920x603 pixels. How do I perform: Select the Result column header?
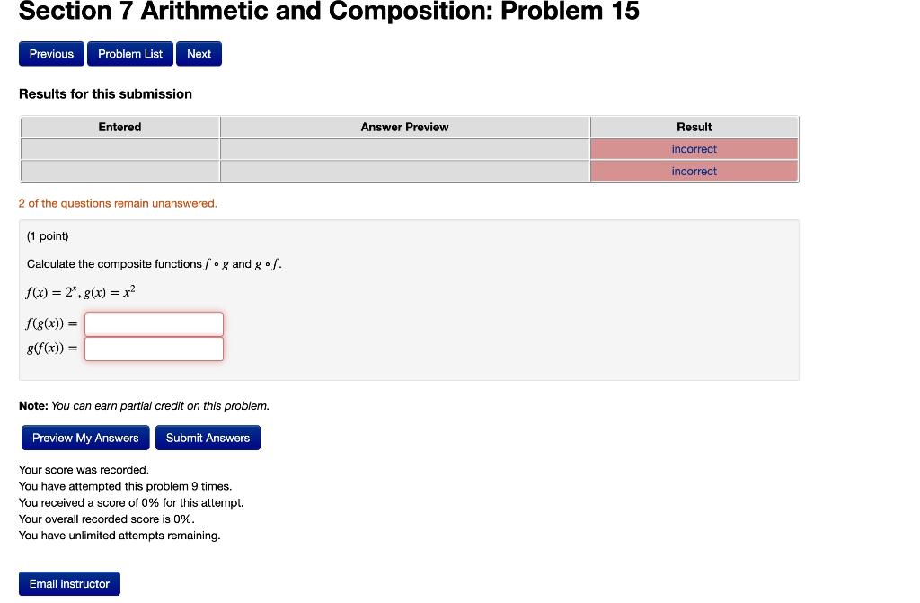tap(694, 127)
